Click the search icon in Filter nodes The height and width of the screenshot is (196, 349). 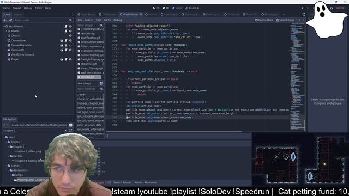tap(70, 20)
